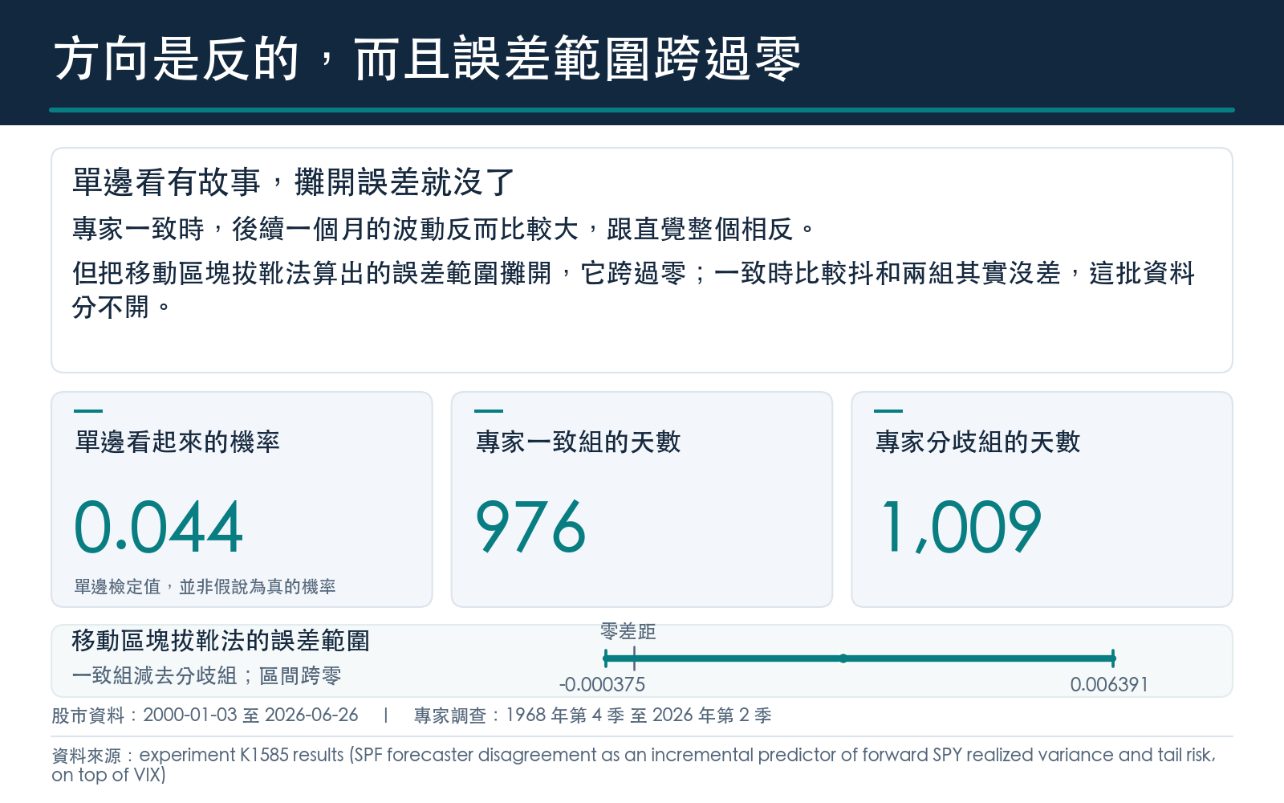Click the point estimate dot on interval bar
The image size is (1284, 803).
(x=843, y=658)
